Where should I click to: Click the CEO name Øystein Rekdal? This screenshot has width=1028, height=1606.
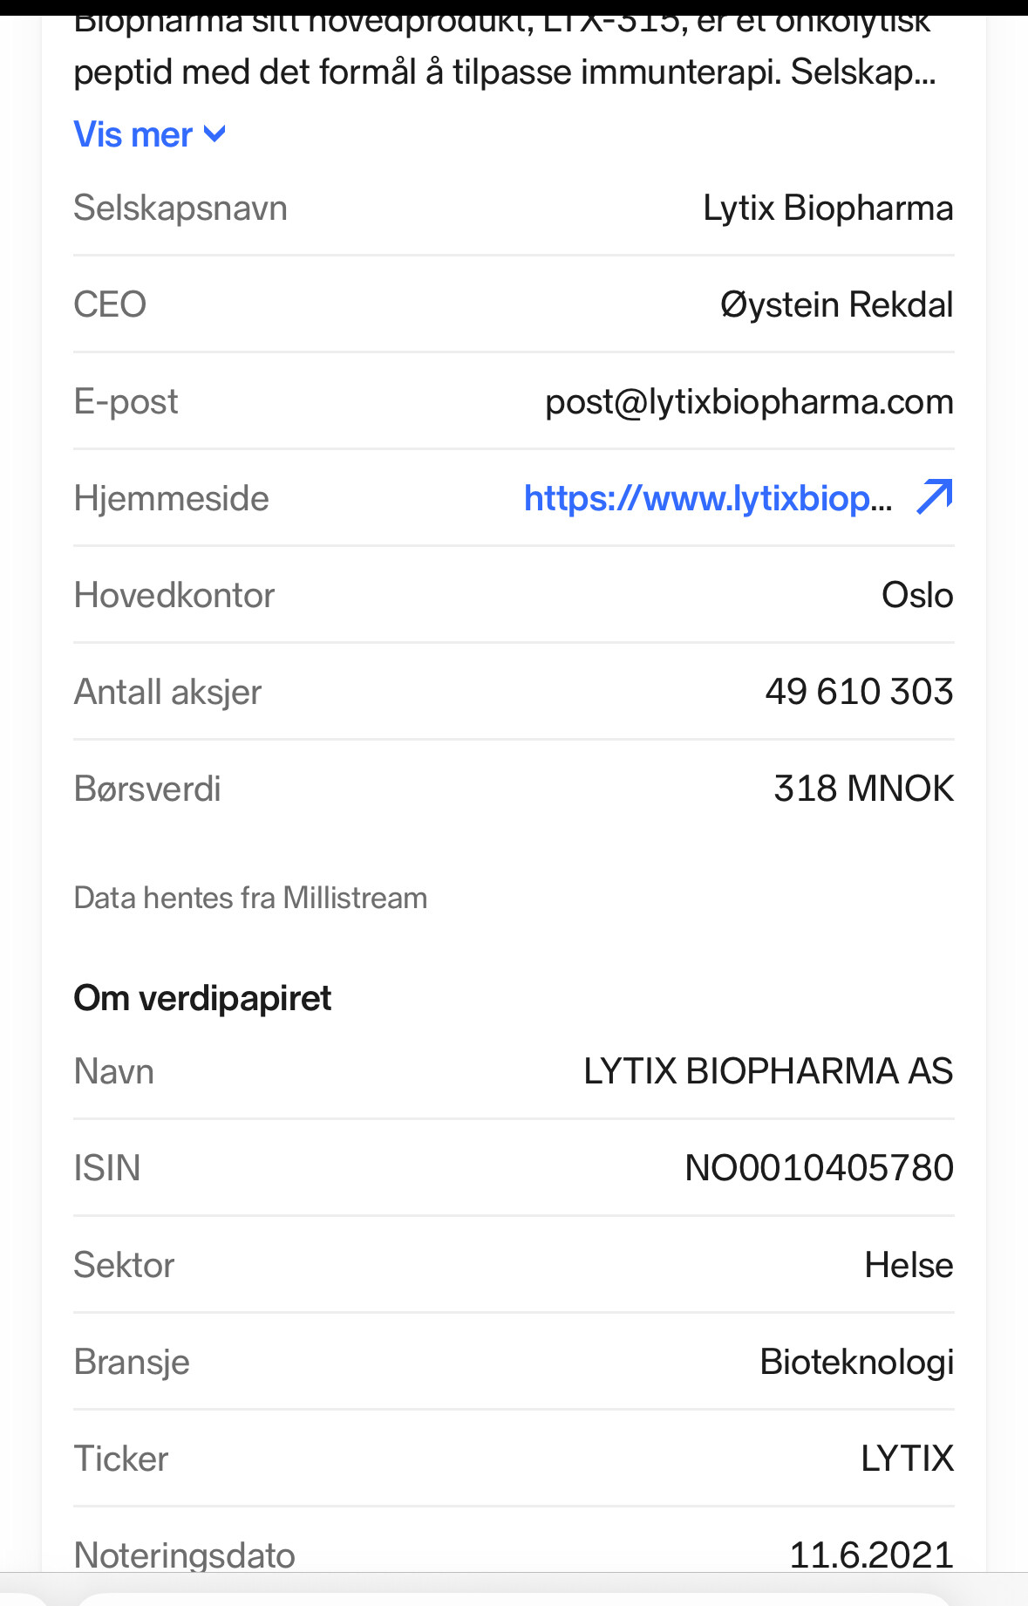[x=836, y=305]
